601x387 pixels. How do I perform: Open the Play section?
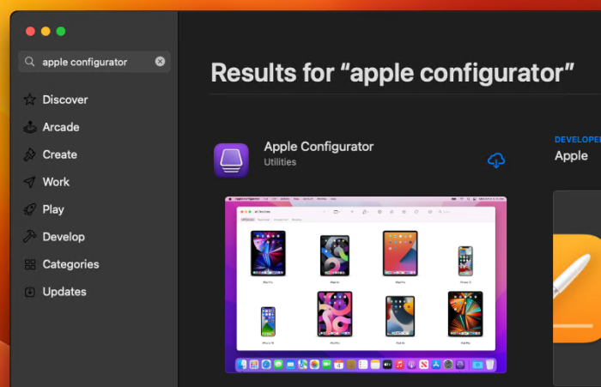53,209
